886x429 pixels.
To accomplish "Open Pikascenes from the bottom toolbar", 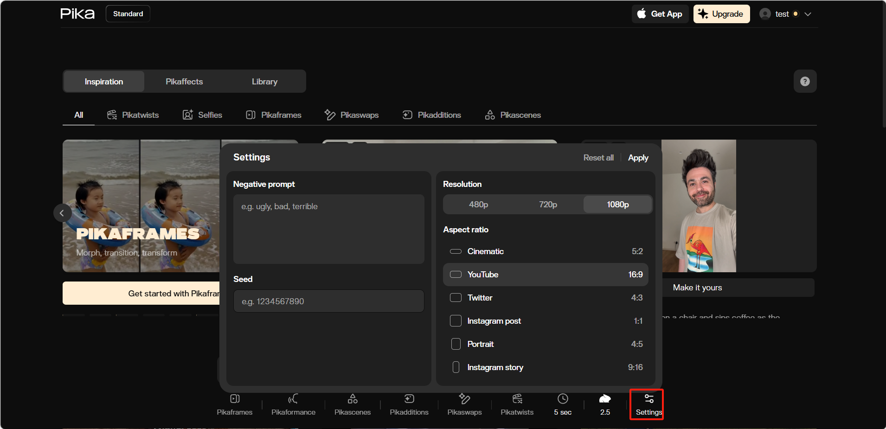I will click(353, 404).
